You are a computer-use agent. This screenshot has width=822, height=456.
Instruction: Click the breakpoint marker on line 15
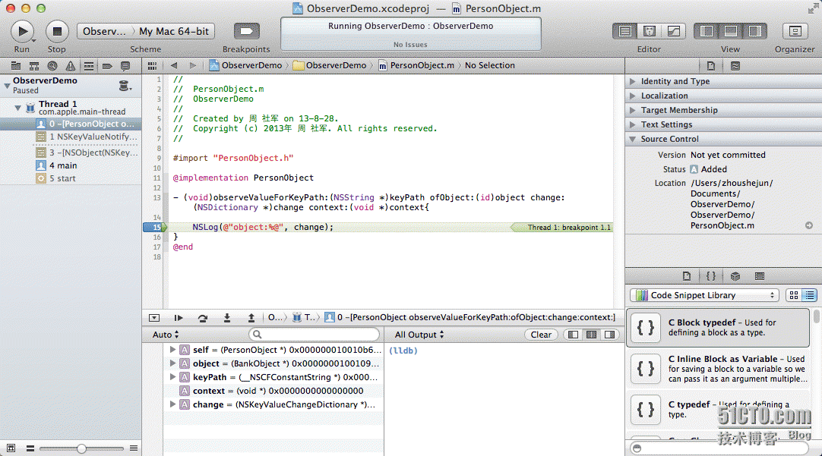click(x=155, y=227)
